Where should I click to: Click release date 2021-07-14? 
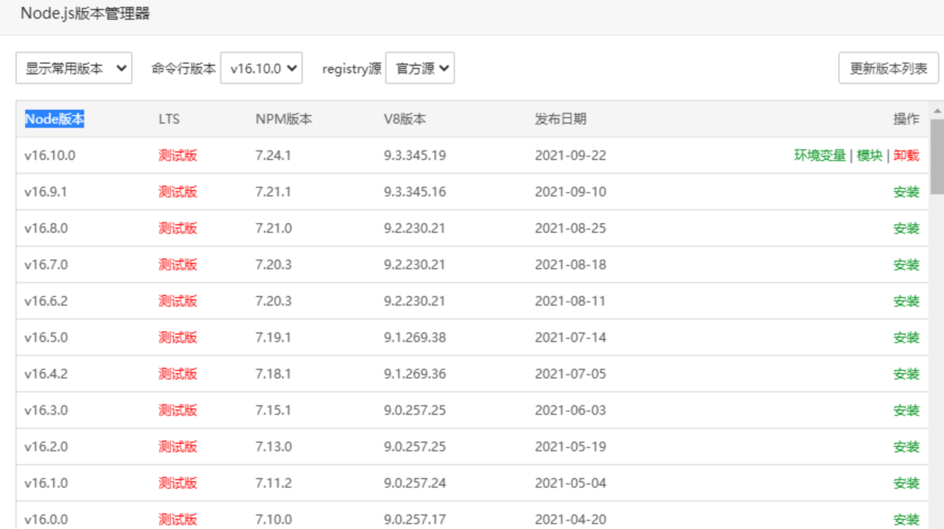click(x=571, y=337)
